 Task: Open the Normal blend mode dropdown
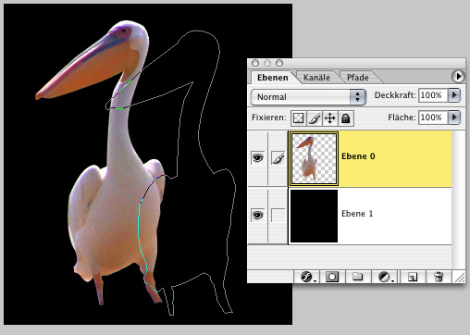pyautogui.click(x=308, y=97)
